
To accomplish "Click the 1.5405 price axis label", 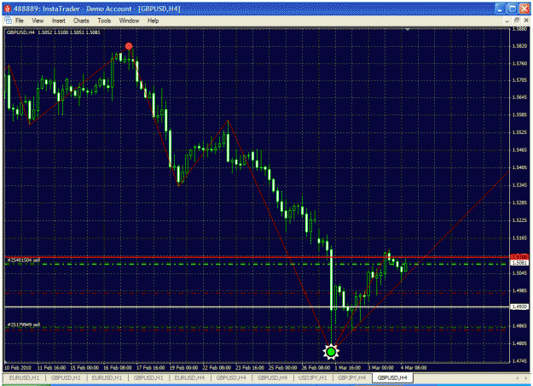I will (519, 167).
